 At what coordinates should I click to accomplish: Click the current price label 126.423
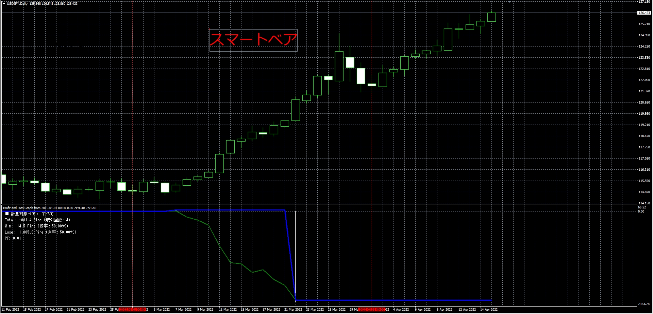(x=644, y=13)
